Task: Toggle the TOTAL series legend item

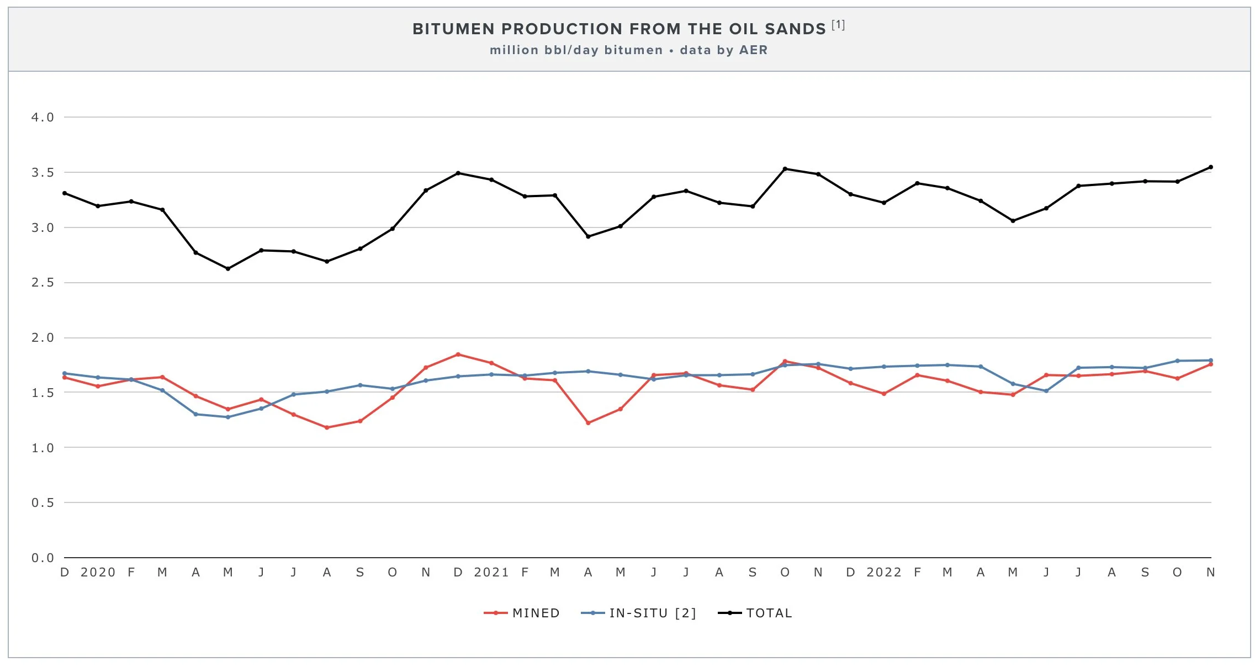Action: coord(769,613)
